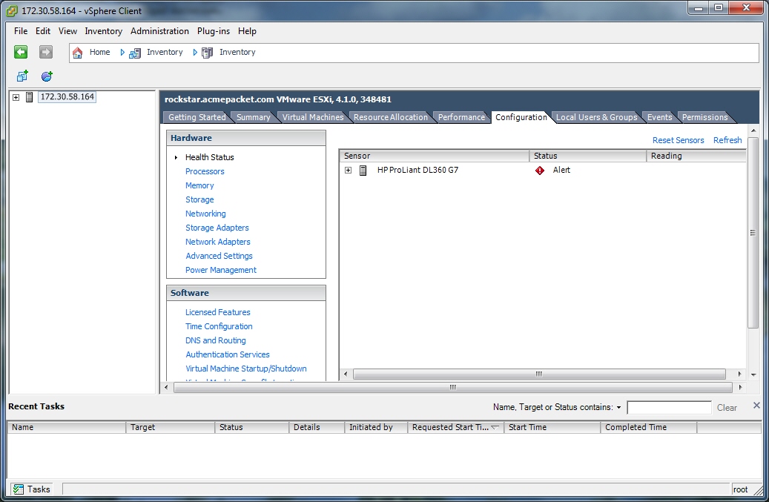Screen dimensions: 769x502
Task: Open the Power Management link
Action: point(221,270)
